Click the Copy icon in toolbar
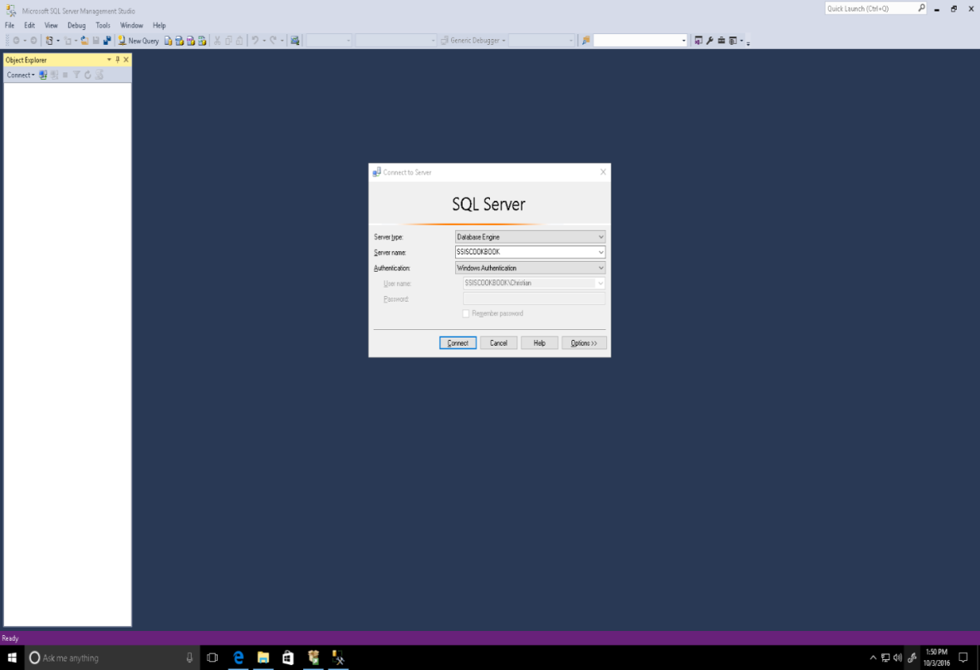This screenshot has height=670, width=980. pyautogui.click(x=228, y=41)
